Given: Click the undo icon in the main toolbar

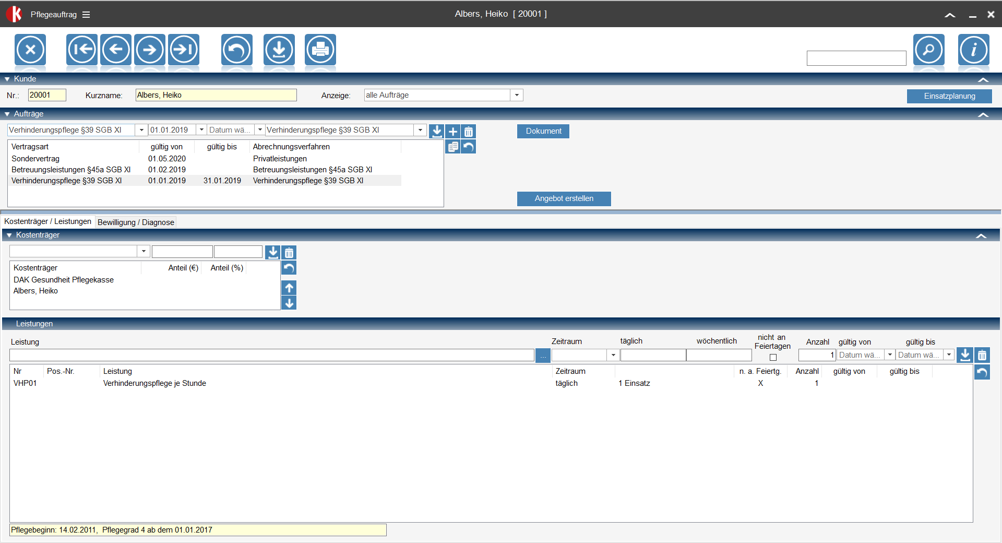Looking at the screenshot, I should [x=237, y=50].
